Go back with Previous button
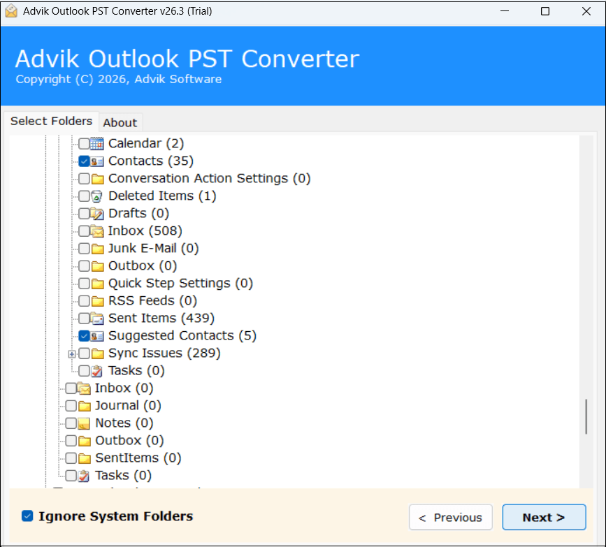The image size is (606, 547). pos(451,517)
